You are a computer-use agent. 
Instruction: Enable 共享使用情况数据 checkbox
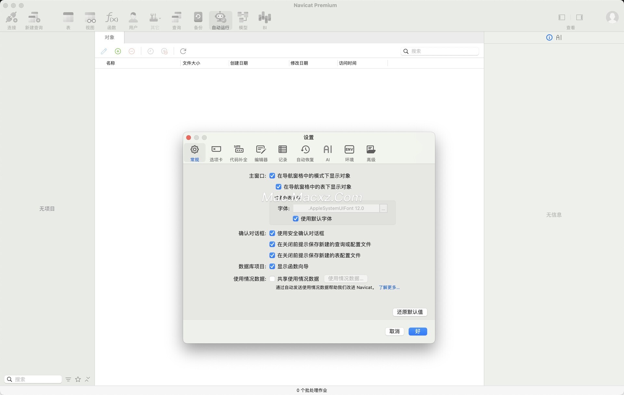(x=272, y=279)
